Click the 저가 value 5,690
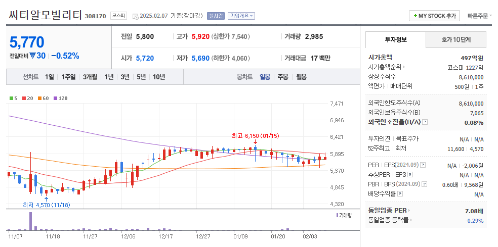This screenshot has width=498, height=247. [200, 58]
